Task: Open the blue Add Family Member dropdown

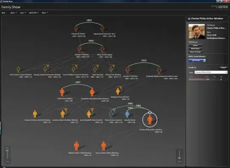Action: click(x=197, y=60)
